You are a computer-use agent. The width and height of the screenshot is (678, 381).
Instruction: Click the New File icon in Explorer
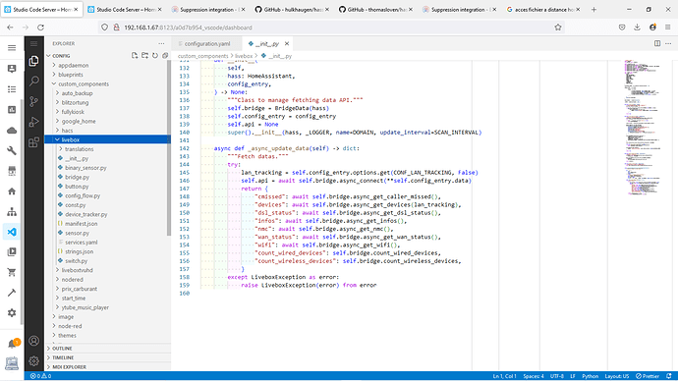click(135, 56)
